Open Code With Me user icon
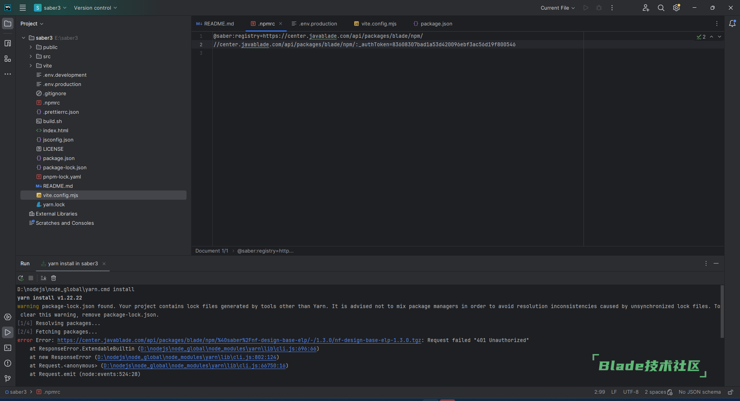Screen dimensions: 740x401 646,8
